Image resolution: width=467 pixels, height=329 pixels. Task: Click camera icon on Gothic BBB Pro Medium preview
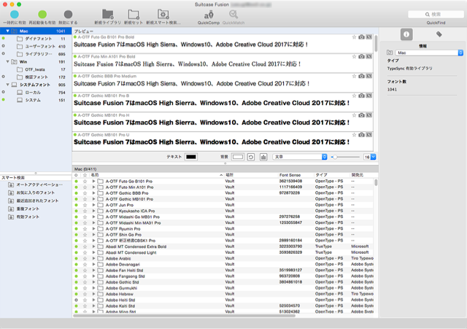(361, 76)
